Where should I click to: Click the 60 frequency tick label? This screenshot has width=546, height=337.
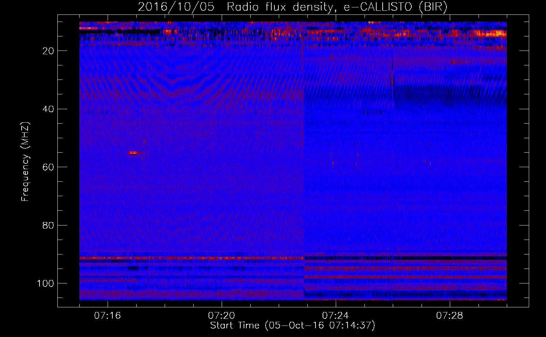[49, 167]
